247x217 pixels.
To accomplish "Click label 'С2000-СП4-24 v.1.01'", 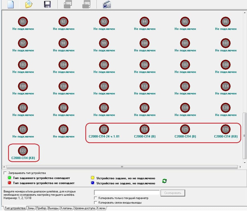I will 104,137.
